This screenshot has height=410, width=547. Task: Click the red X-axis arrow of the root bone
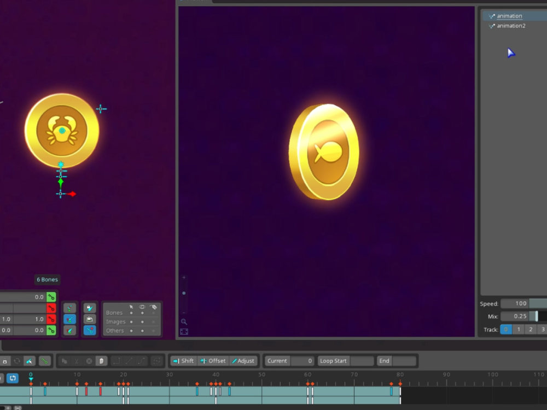coord(72,194)
